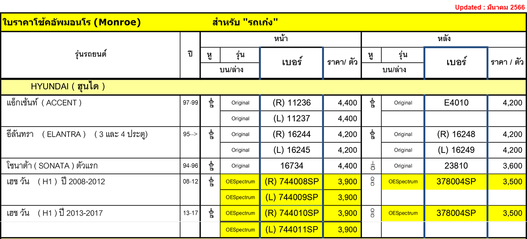Select the 3,900 price beside (L) 744011SP
The width and height of the screenshot is (527, 239).
point(347,229)
